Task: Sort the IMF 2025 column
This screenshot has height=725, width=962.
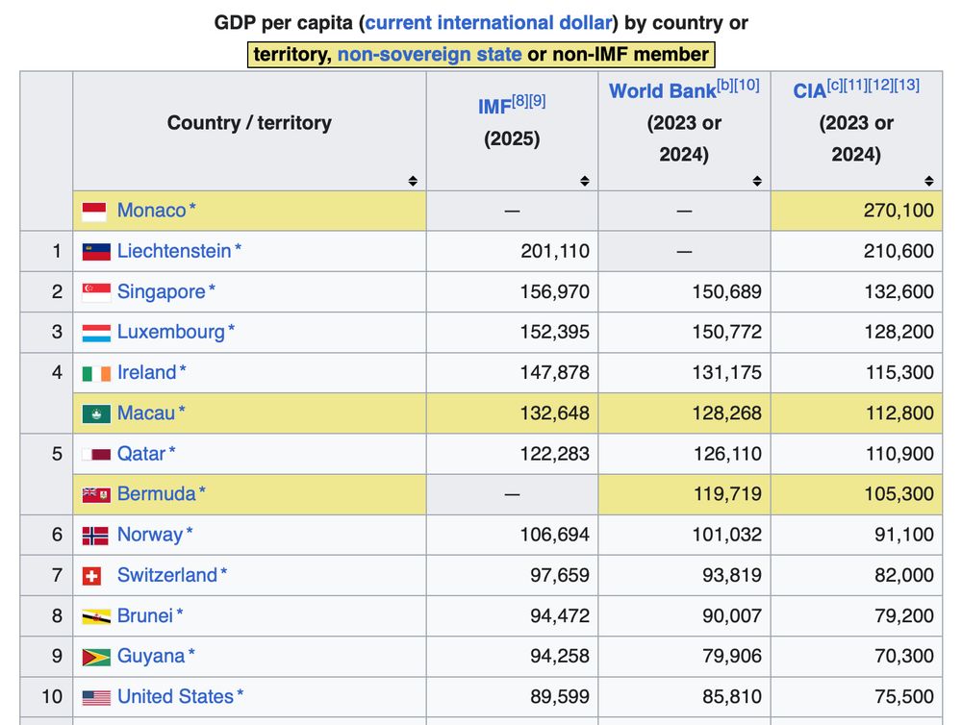Action: click(585, 180)
